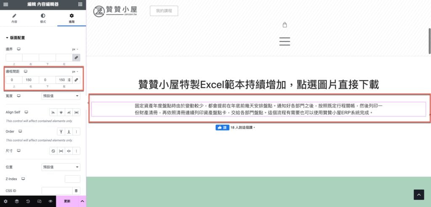
Task: Click the margin right (右) input field
Action: tap(30, 58)
